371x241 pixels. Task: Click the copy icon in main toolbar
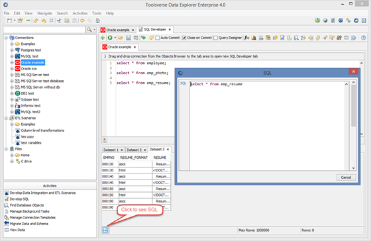tap(67, 21)
